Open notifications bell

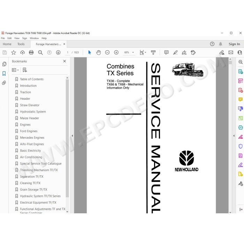pos(221,44)
